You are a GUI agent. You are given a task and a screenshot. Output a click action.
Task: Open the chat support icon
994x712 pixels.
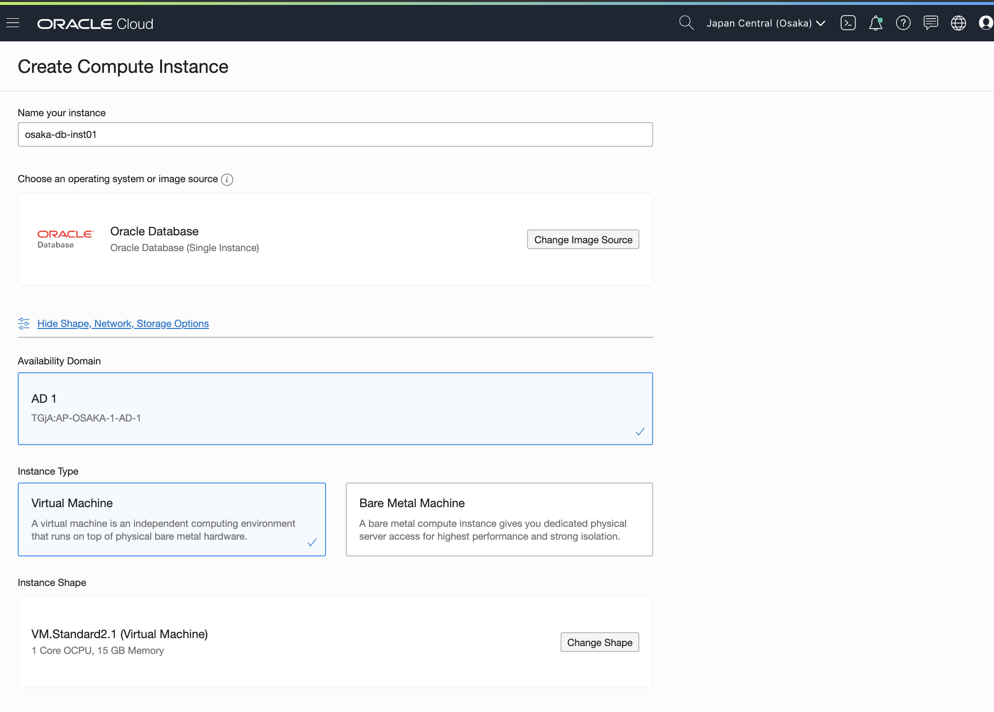click(930, 23)
